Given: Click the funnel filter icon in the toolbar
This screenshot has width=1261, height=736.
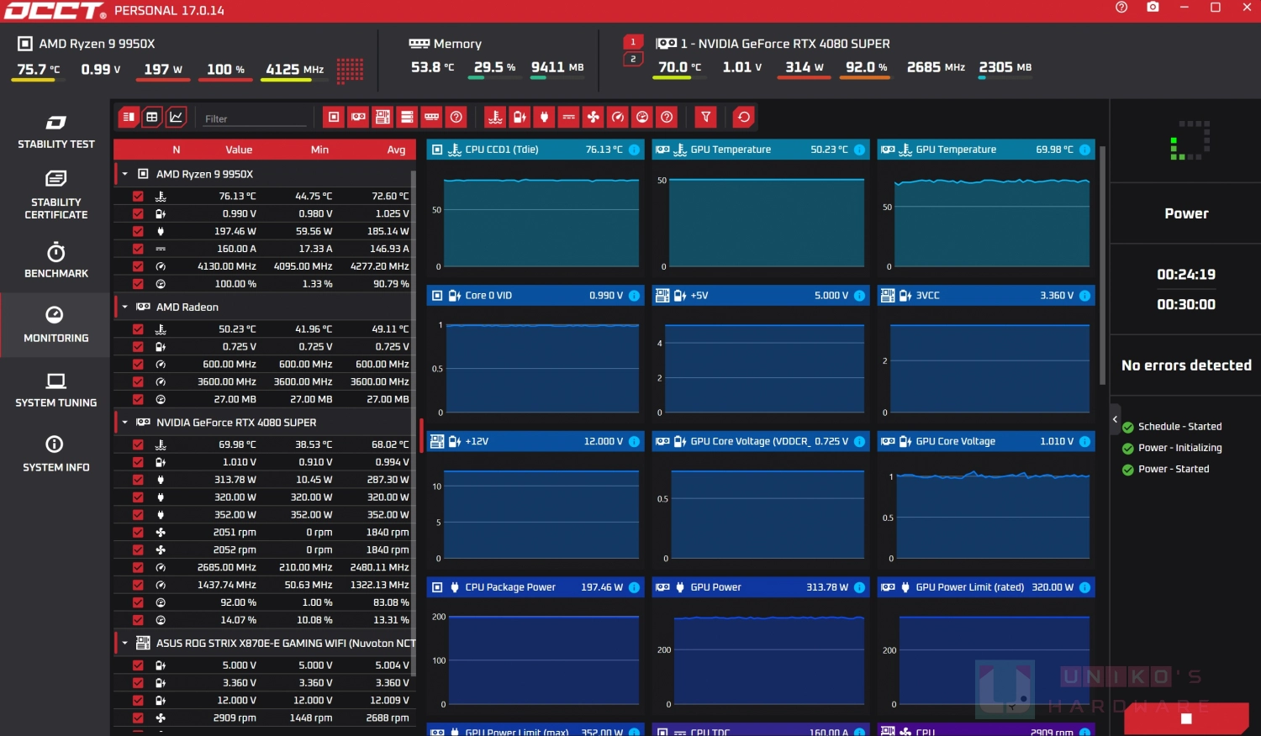Looking at the screenshot, I should click(706, 117).
